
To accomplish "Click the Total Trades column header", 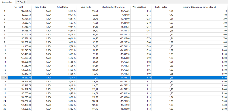I will click(x=40, y=7).
